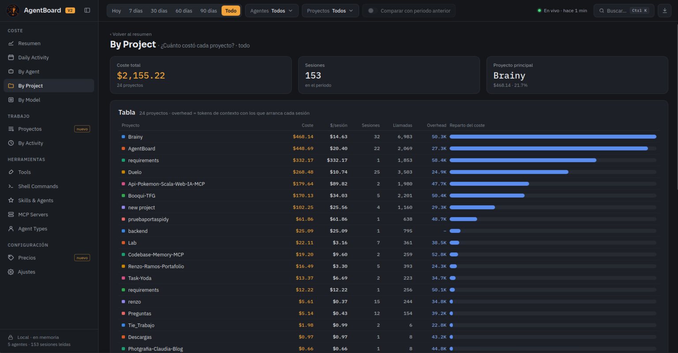This screenshot has width=678, height=353.
Task: Collapse the sidebar with the panel icon
Action: click(87, 10)
